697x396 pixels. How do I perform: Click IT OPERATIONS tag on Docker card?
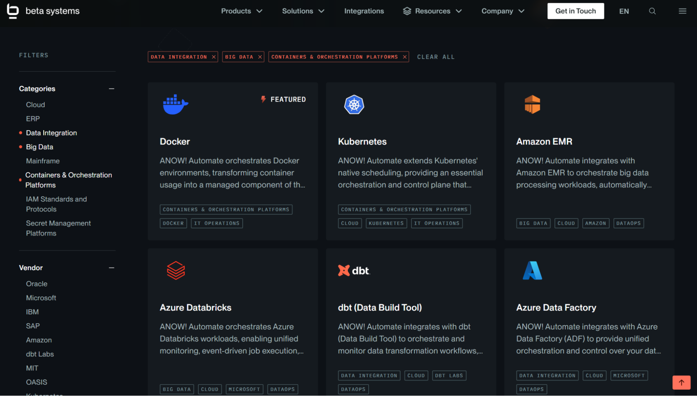[217, 223]
